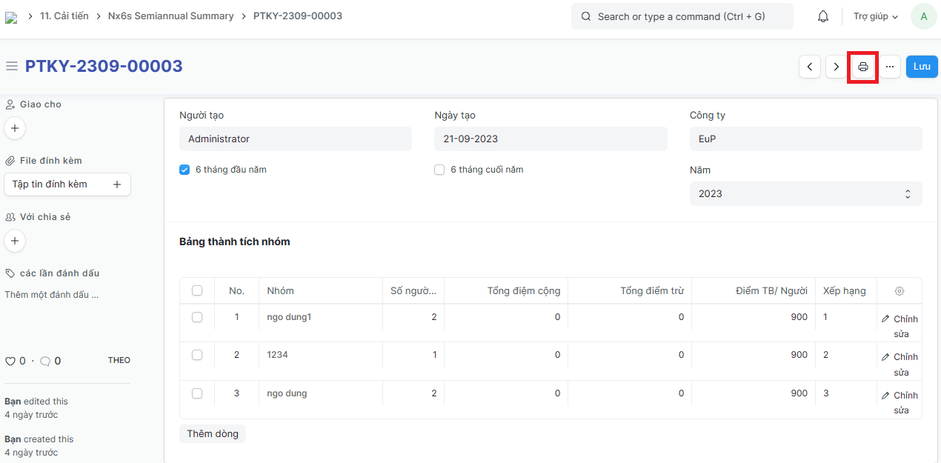Open the Năm 2023 dropdown
The image size is (941, 463).
coord(805,193)
